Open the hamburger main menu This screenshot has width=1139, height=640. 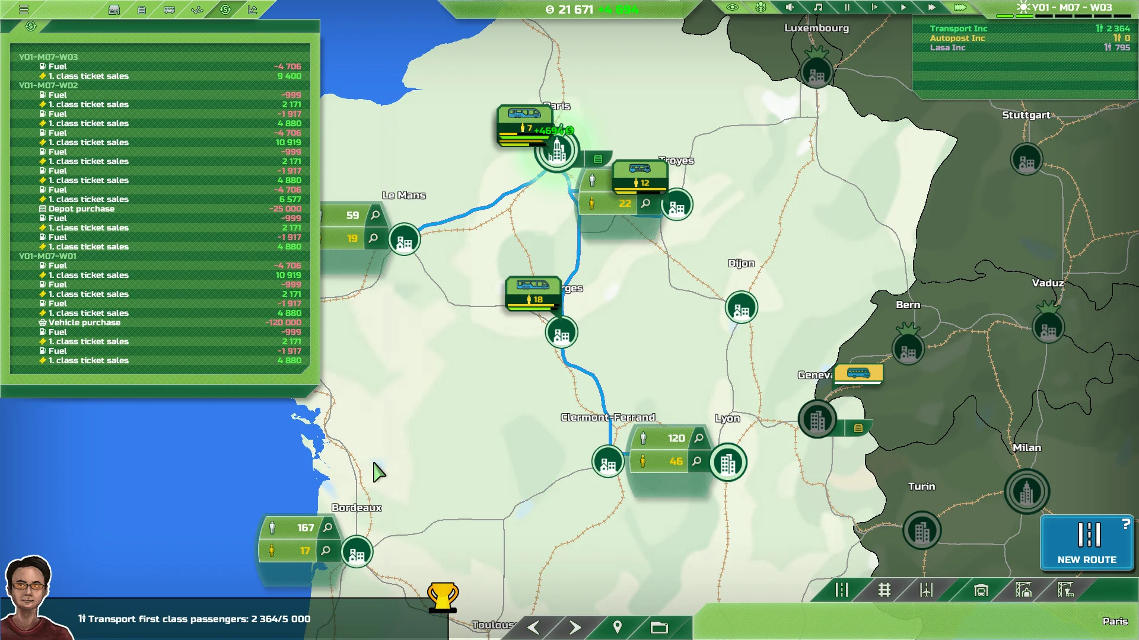pos(24,8)
